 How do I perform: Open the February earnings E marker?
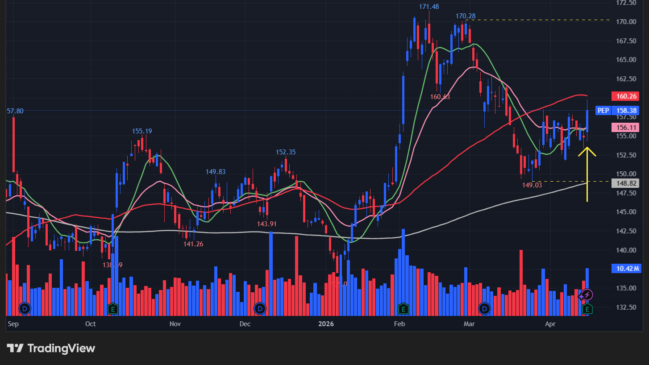point(404,308)
